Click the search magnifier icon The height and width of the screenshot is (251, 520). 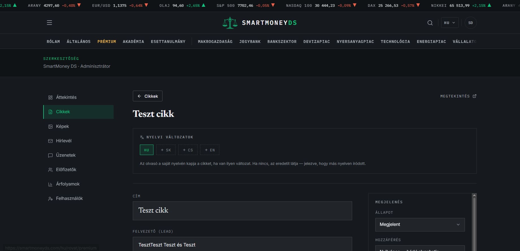point(430,23)
